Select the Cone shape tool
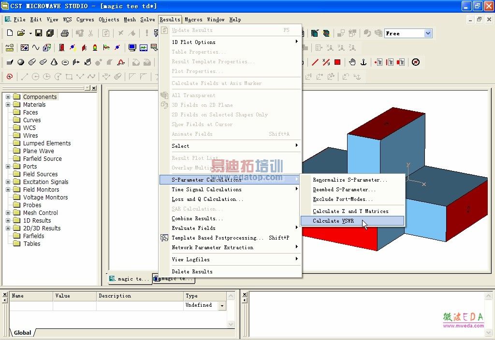Viewport: 495px width, 340px height. (x=54, y=62)
